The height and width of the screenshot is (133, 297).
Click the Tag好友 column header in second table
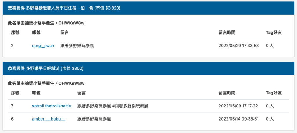point(274,93)
